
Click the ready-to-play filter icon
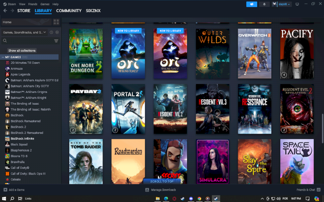(57, 32)
